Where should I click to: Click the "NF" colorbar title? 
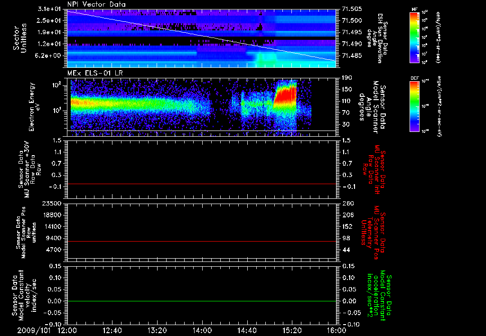coord(414,9)
